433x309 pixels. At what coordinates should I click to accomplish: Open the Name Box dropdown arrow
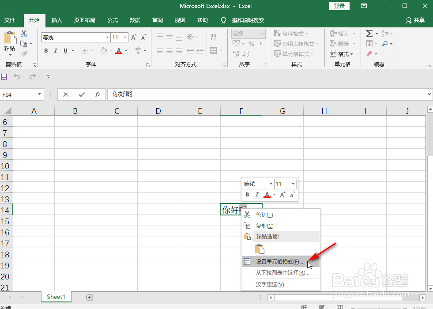pos(39,94)
